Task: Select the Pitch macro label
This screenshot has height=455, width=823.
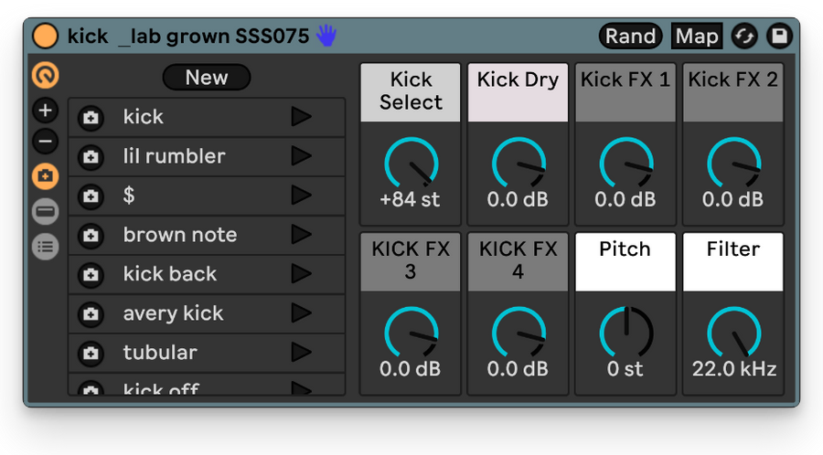Action: 625,261
